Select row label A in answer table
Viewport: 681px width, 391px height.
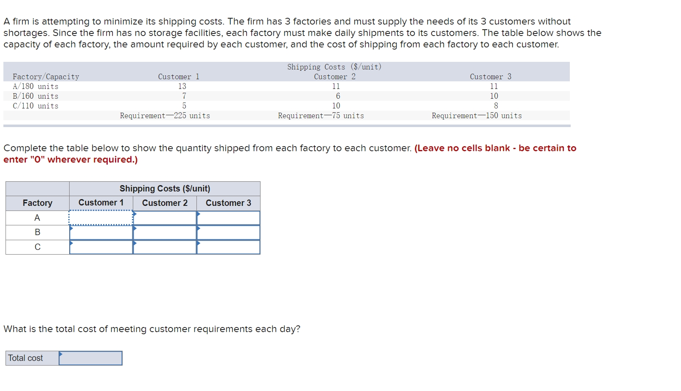(x=37, y=218)
